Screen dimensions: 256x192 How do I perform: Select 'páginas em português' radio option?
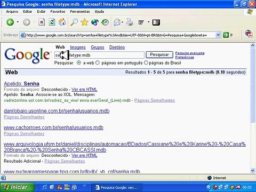(98, 63)
